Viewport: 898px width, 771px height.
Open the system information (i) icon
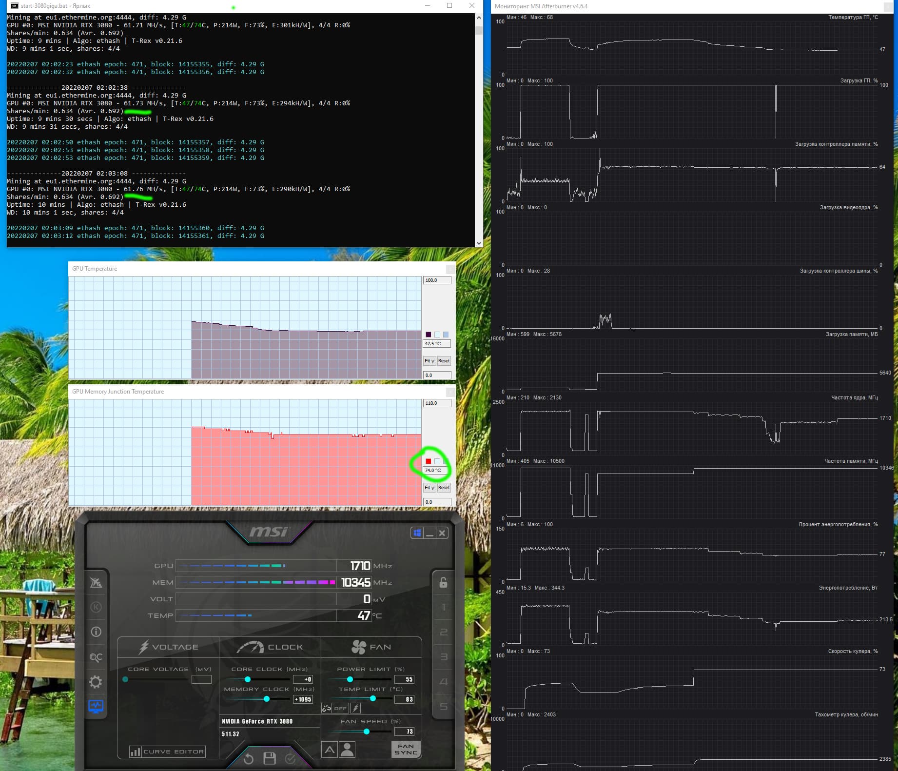coord(96,632)
